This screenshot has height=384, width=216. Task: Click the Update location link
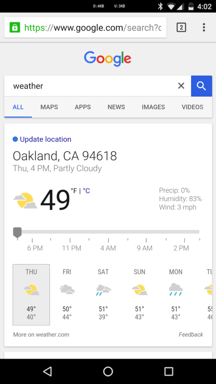coord(45,139)
